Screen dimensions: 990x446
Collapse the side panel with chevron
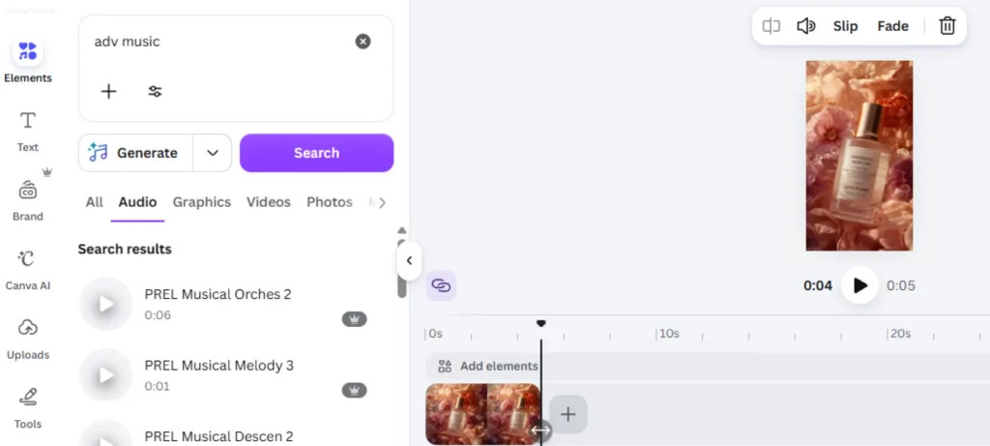409,260
